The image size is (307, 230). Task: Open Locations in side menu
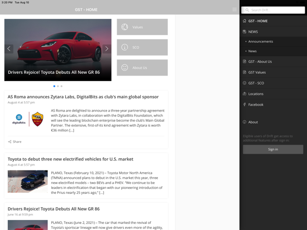(273, 94)
